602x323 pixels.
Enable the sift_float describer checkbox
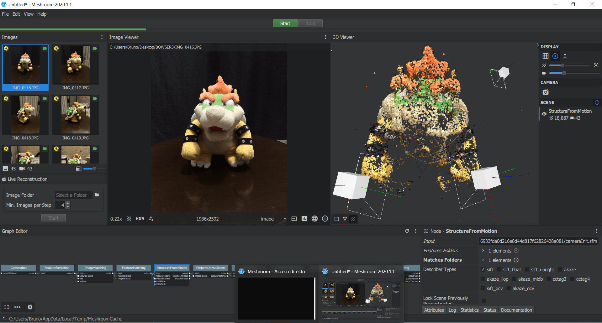(x=499, y=270)
